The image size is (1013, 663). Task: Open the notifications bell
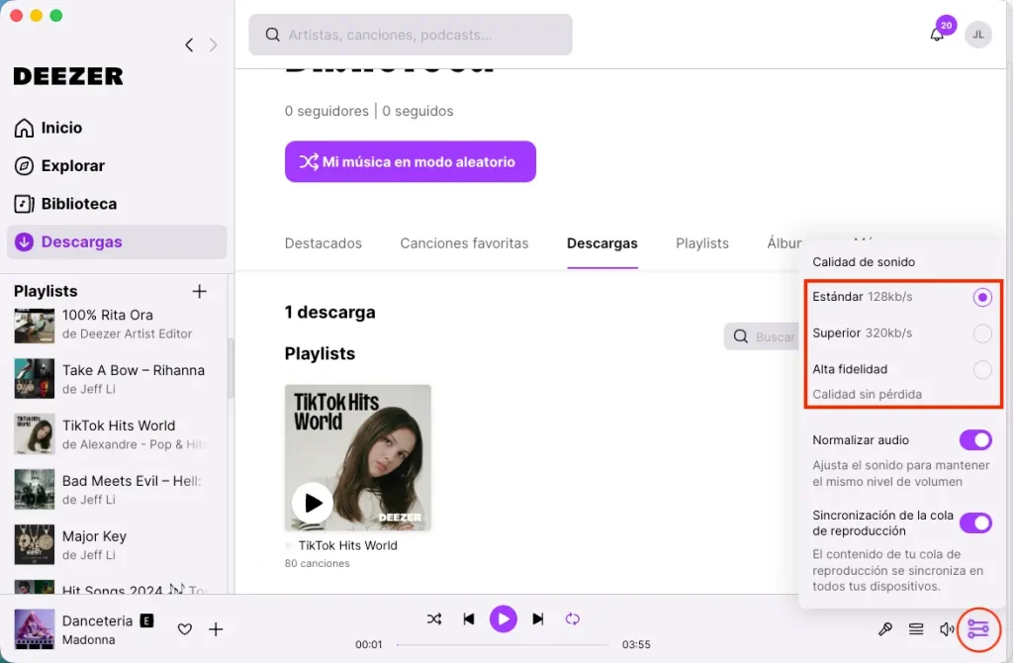click(x=937, y=35)
